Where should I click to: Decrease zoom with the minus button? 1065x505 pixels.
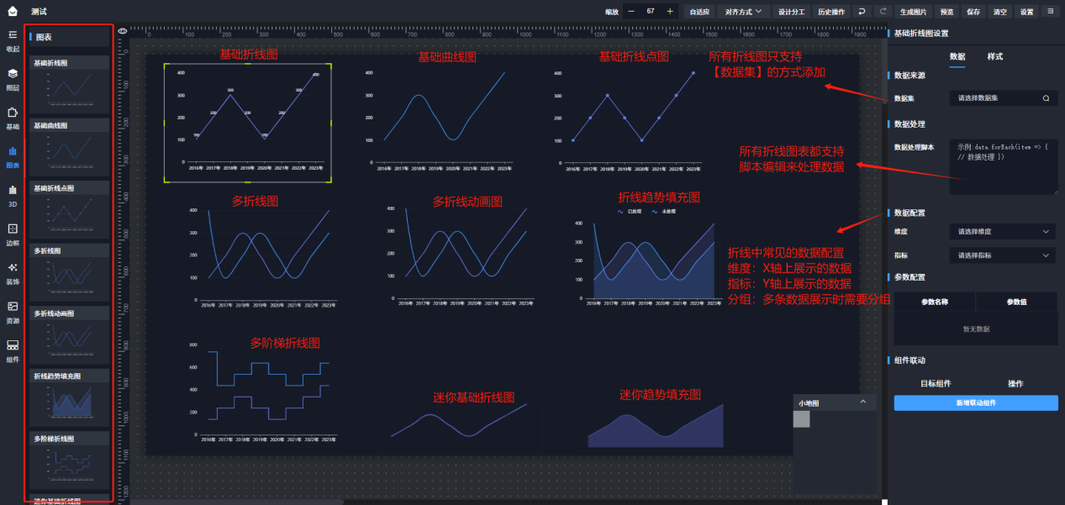pos(631,12)
